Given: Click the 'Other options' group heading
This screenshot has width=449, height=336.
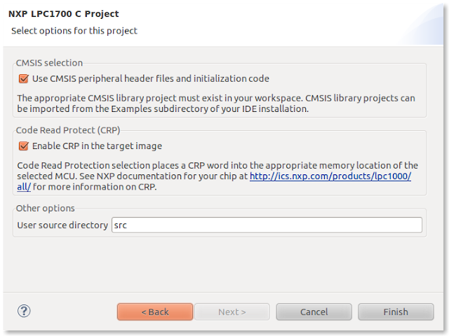Looking at the screenshot, I should tap(45, 209).
